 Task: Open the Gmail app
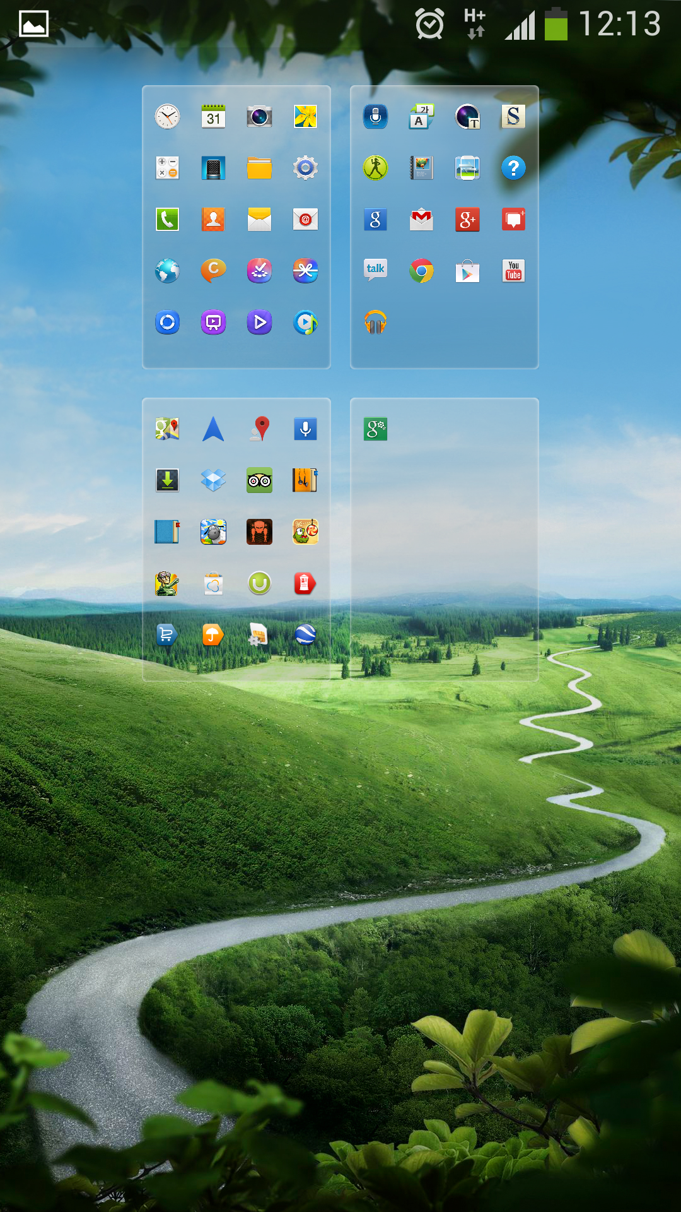coord(421,220)
